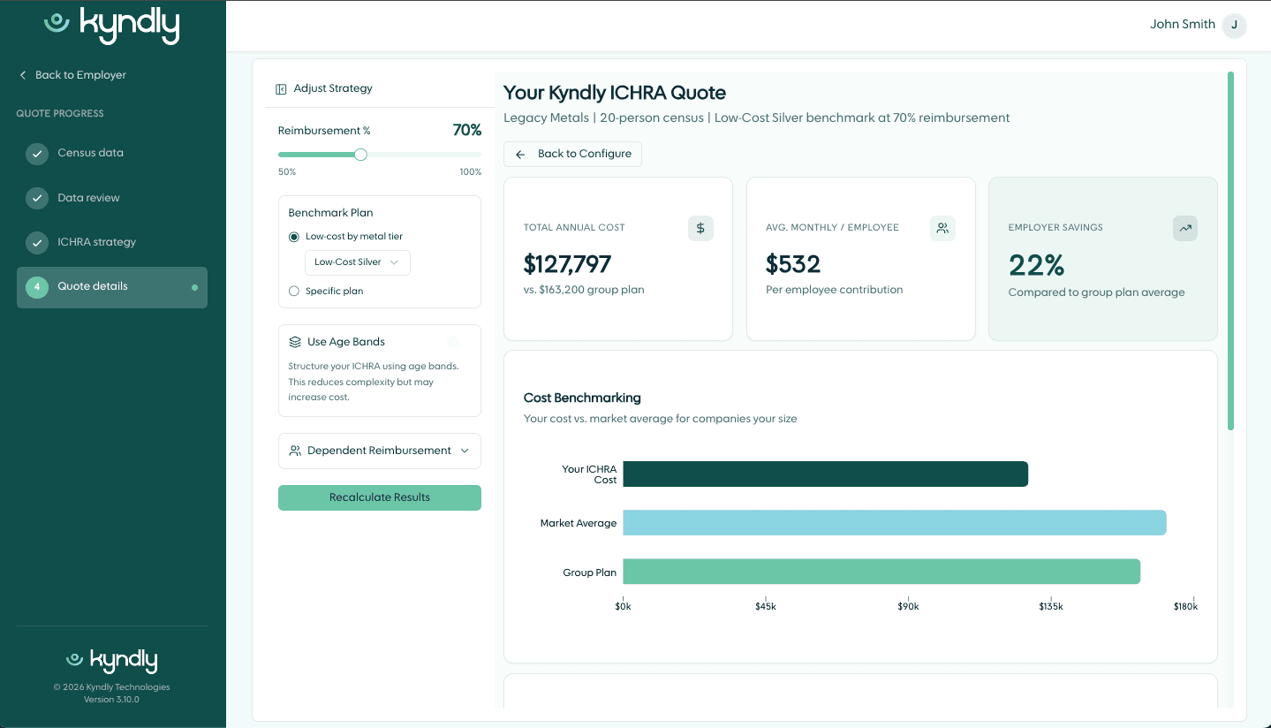The height and width of the screenshot is (728, 1271).
Task: Click the Adjust Strategy label
Action: coord(333,88)
